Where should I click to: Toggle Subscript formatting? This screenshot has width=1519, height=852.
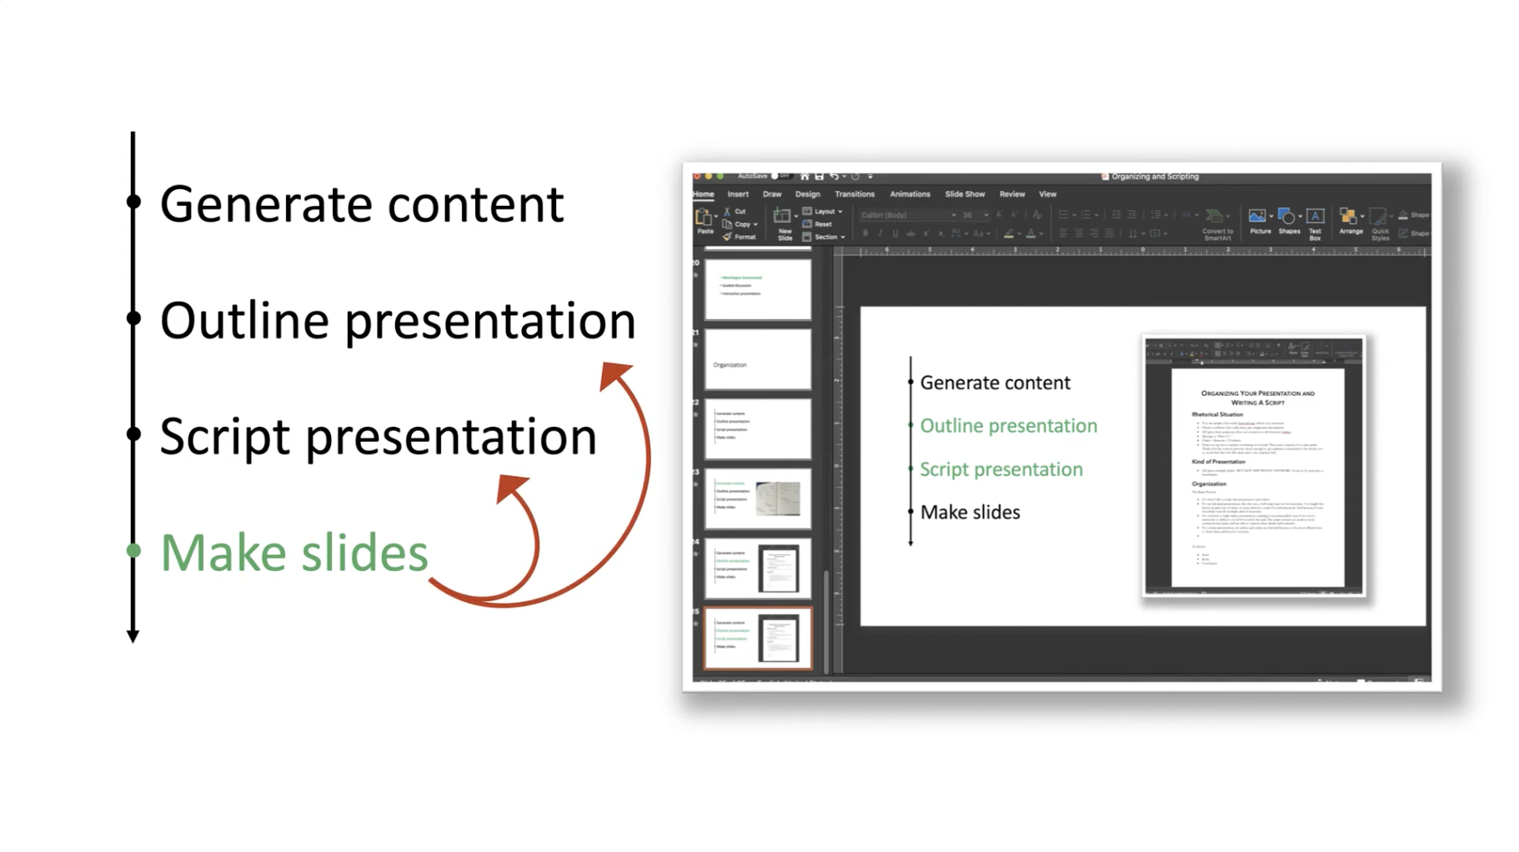point(940,233)
